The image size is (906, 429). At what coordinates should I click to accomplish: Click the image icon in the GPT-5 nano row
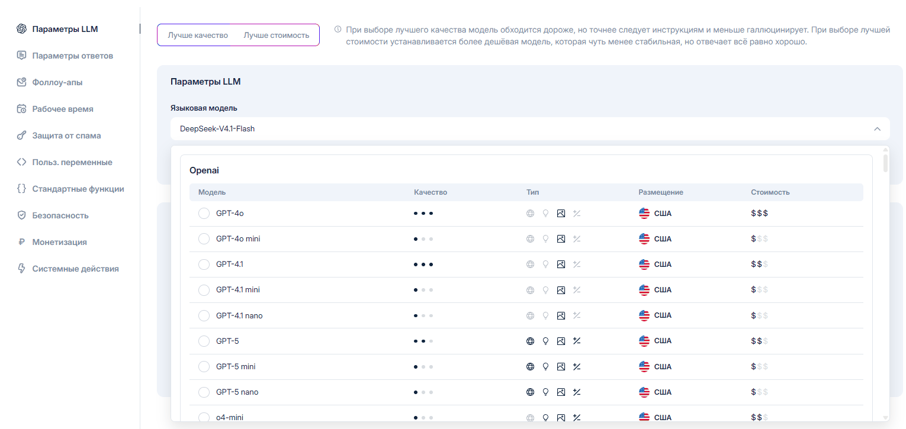pos(561,392)
